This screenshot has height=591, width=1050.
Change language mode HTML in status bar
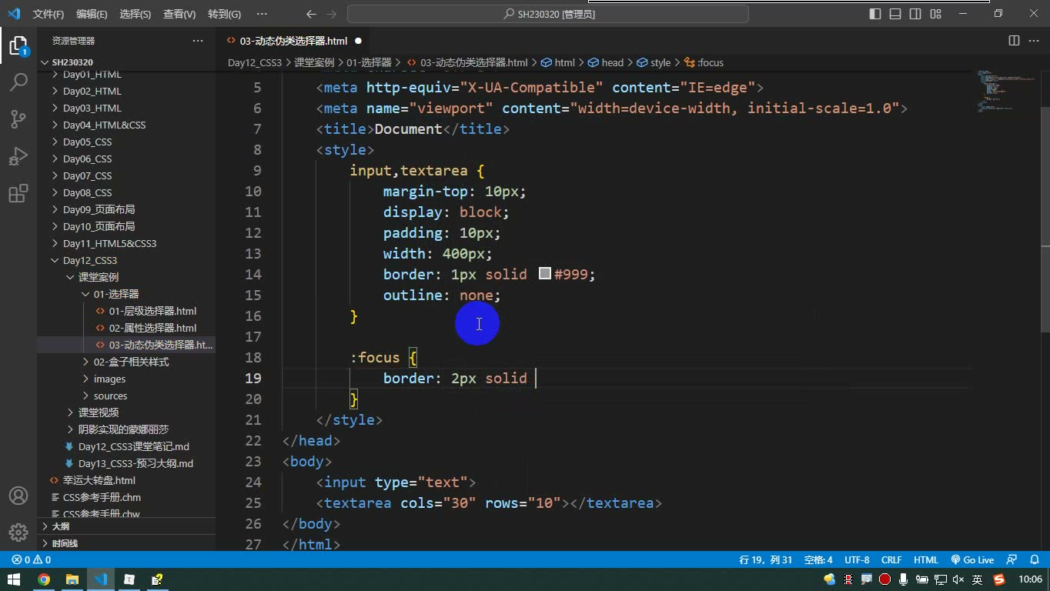(x=926, y=560)
